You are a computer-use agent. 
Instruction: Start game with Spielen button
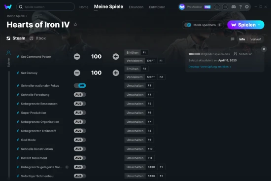(245, 25)
